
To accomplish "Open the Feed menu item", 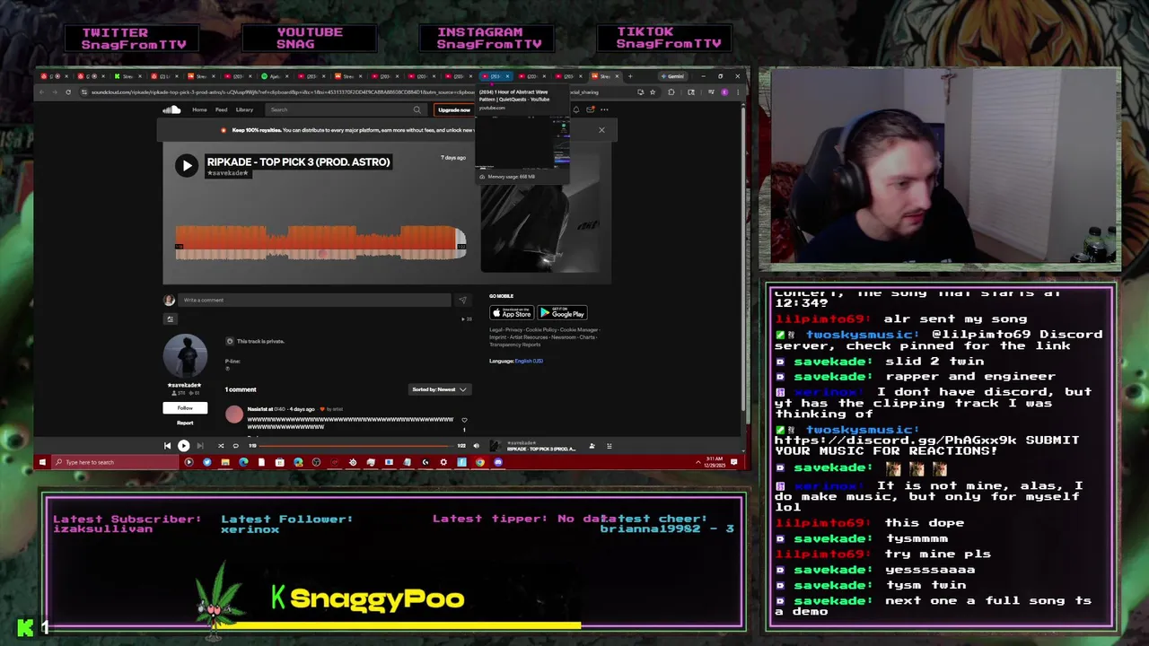I will 221,109.
